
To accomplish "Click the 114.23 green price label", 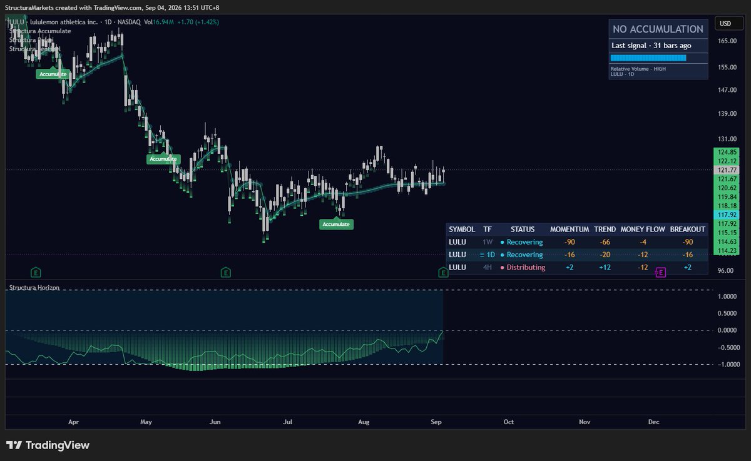I will [x=727, y=250].
